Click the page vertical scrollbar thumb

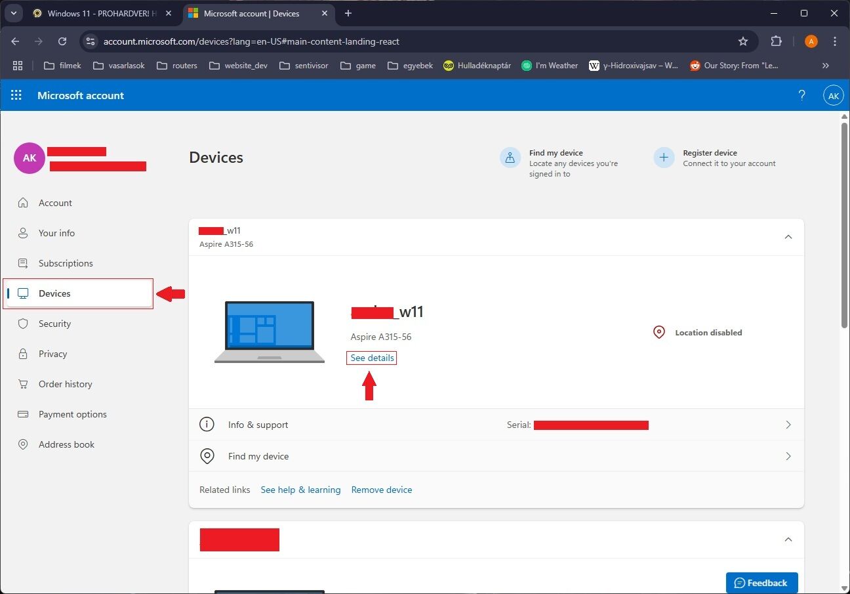pyautogui.click(x=844, y=224)
